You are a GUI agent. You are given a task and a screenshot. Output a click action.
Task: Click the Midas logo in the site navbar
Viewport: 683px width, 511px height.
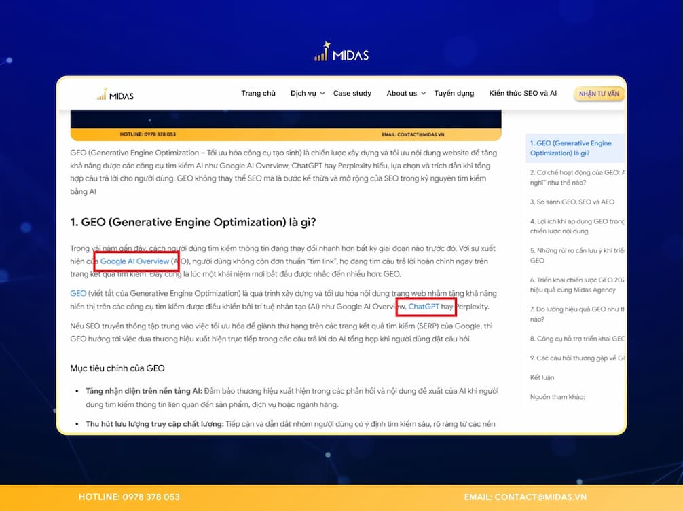click(x=115, y=94)
